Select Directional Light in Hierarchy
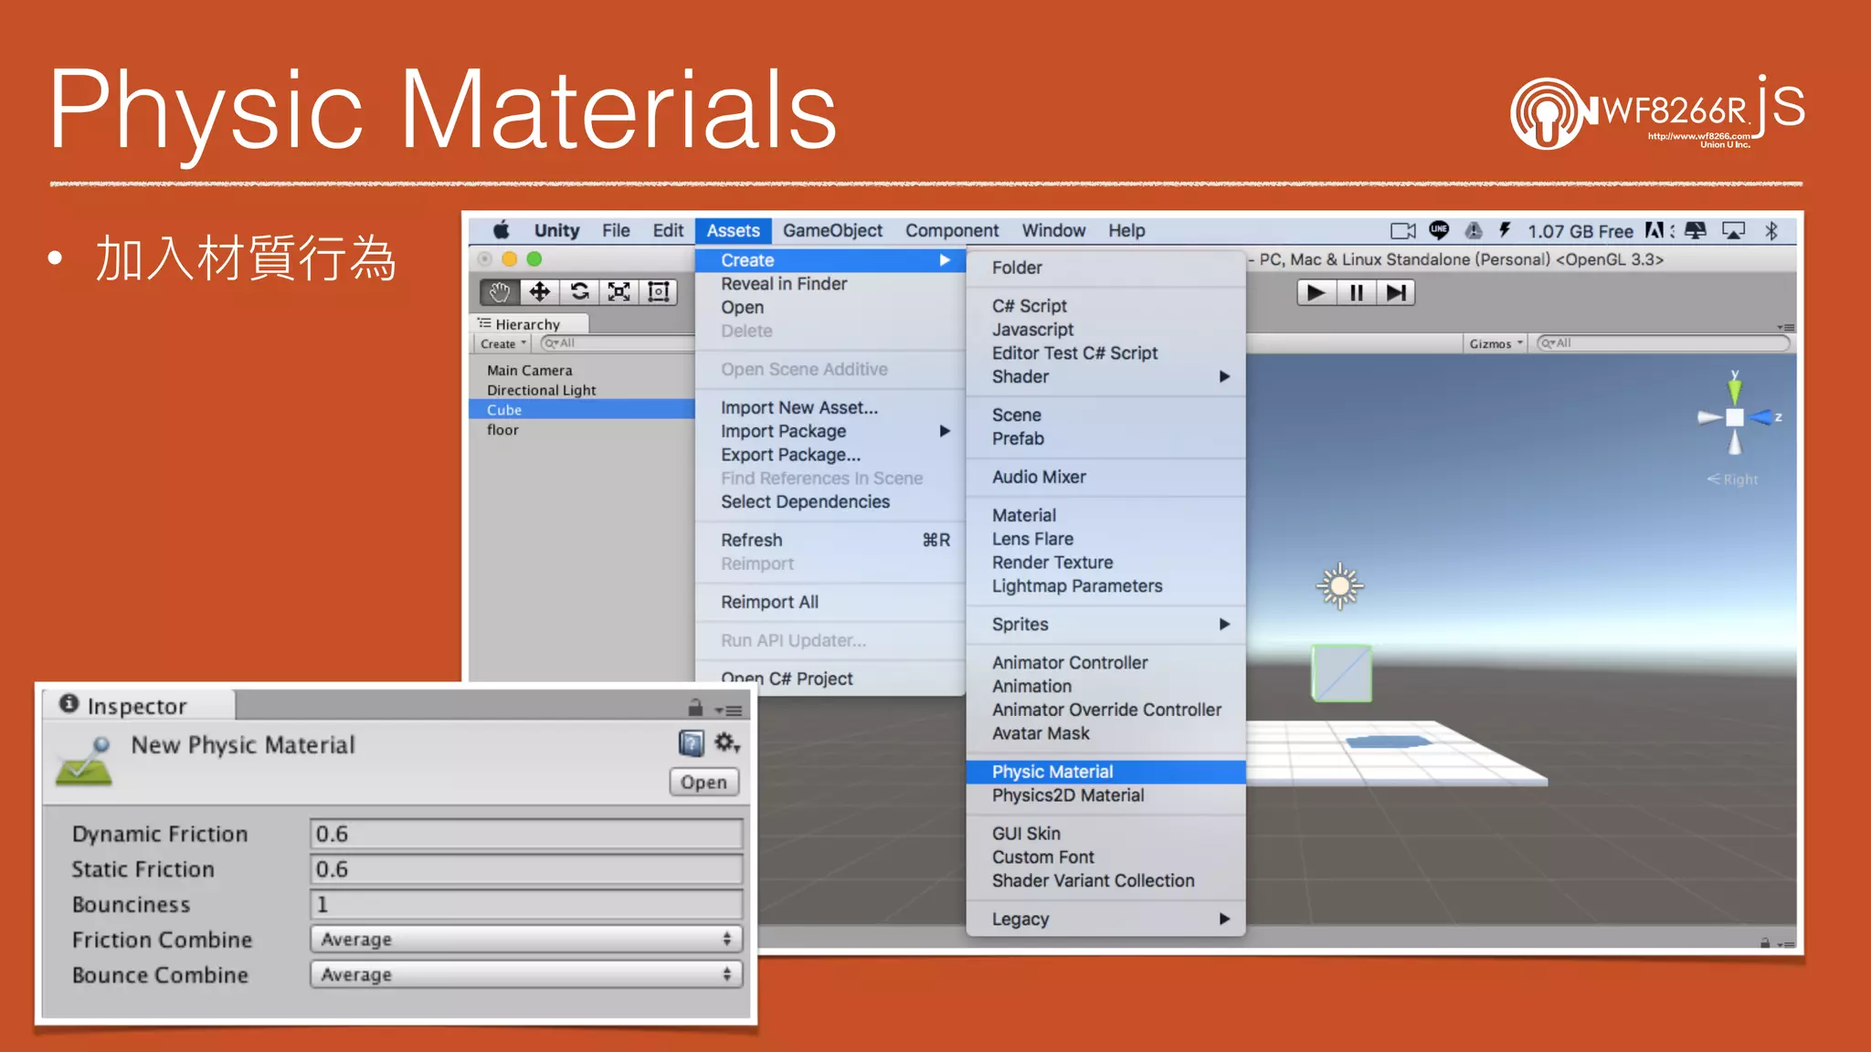 pos(582,390)
